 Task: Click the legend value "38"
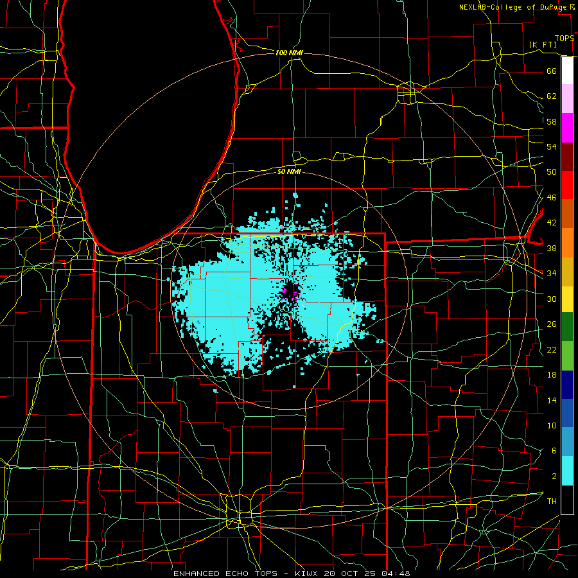click(552, 249)
